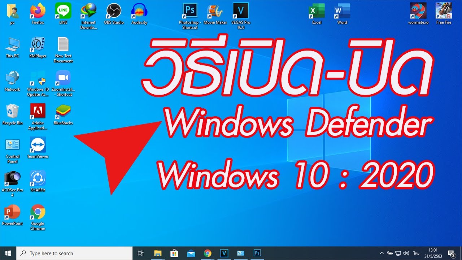Screen dimensions: 462x260
Task: Switch the input language indicator ไทย
Action: [416, 253]
